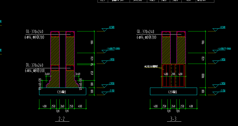This screenshot has width=238, height=126.
Task: Click rebar note under QL in section 2-2
Action: tap(34, 37)
